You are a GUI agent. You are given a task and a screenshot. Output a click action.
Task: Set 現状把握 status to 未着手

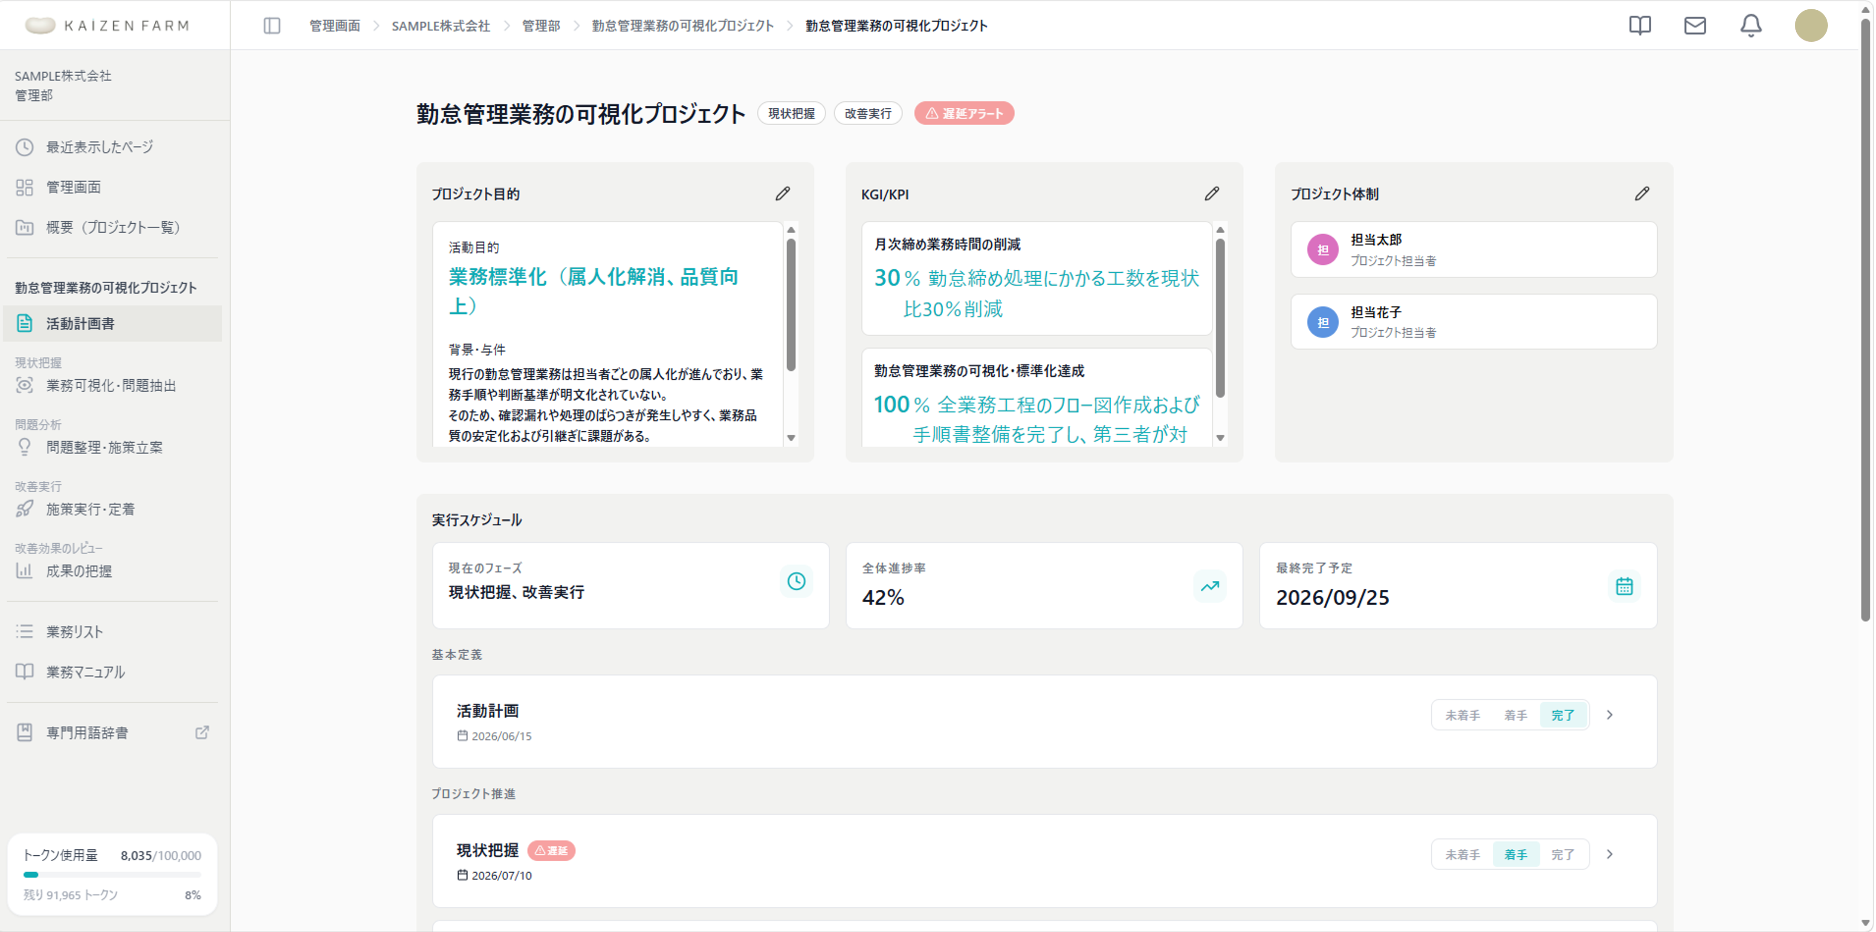point(1462,854)
